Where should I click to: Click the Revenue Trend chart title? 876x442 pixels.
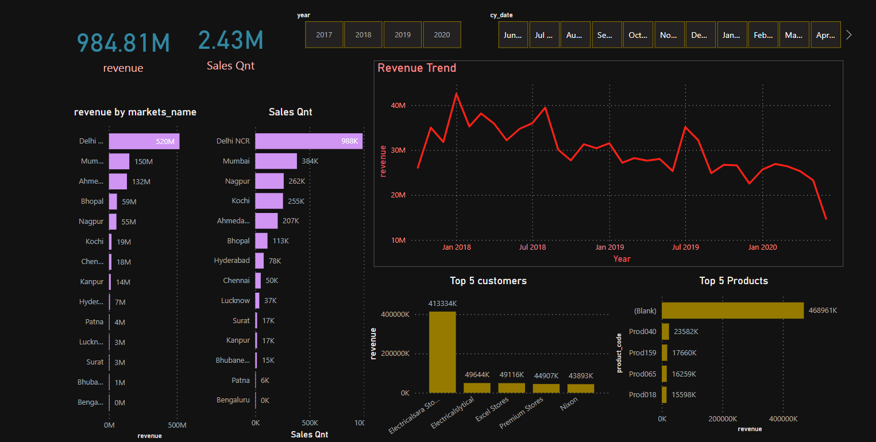pyautogui.click(x=416, y=68)
